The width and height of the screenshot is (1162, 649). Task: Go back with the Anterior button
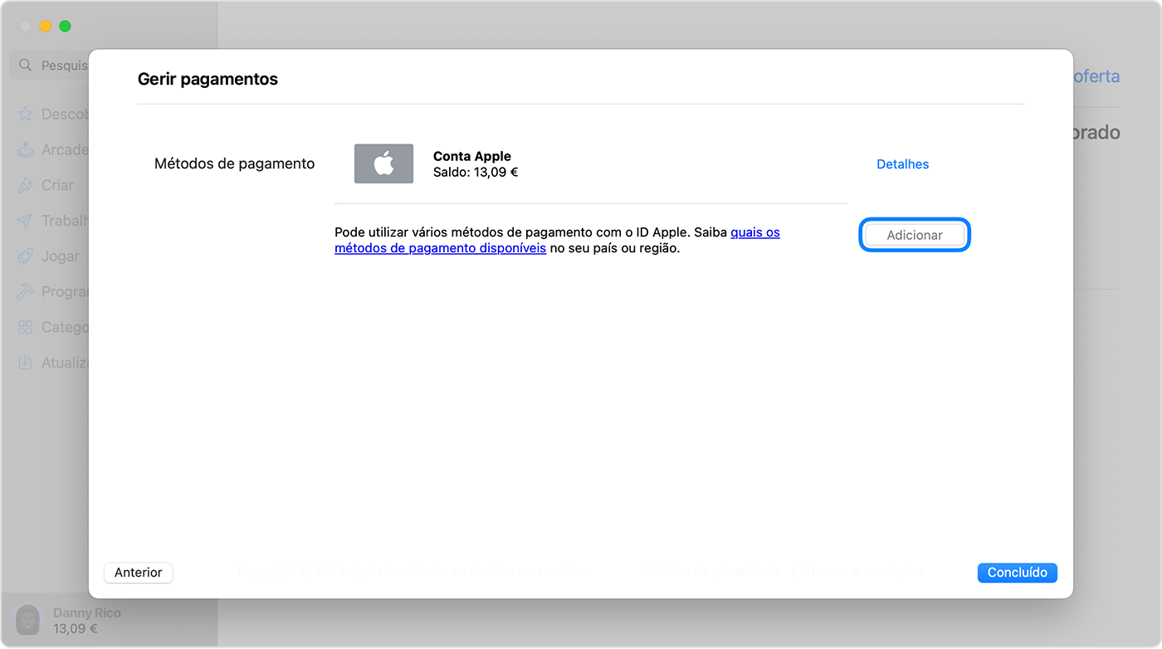coord(139,573)
